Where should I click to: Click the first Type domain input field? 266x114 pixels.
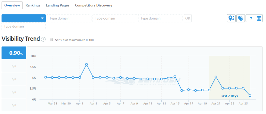69,18
